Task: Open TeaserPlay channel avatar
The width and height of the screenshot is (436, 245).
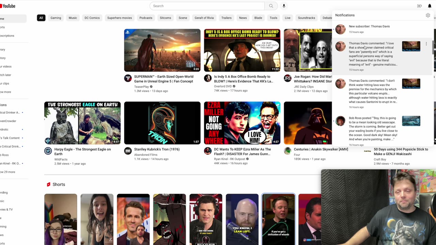Action: coord(128,78)
